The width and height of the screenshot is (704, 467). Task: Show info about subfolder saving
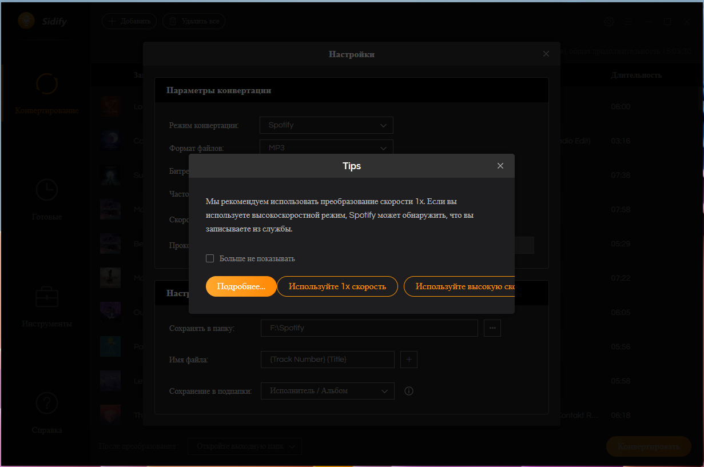pos(409,391)
